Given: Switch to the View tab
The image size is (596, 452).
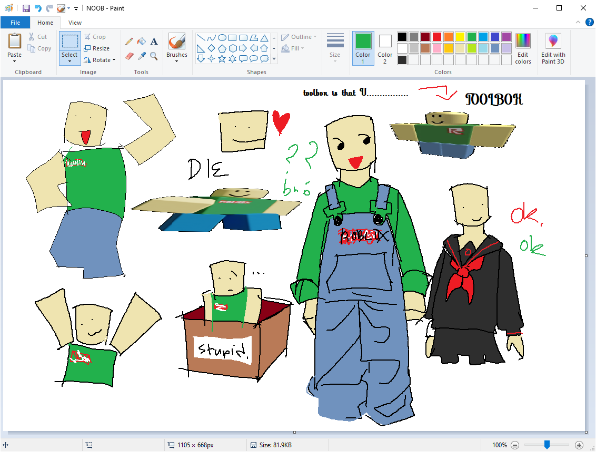Looking at the screenshot, I should 75,23.
